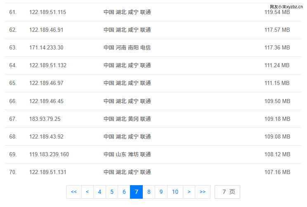The width and height of the screenshot is (307, 207).
Task: Go to last page with >> button
Action: point(203,192)
